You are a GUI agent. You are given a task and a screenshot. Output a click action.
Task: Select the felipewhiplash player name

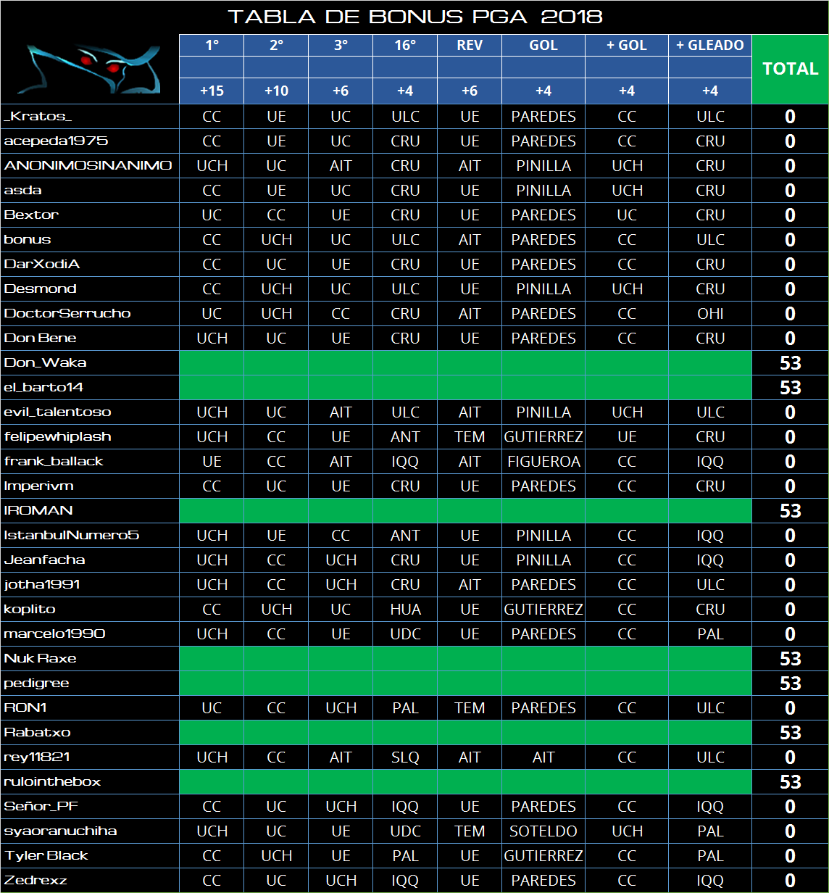[58, 437]
